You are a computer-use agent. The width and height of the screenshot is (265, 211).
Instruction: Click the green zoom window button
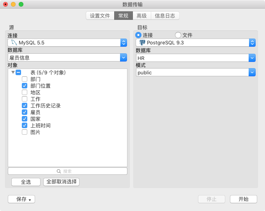pos(21,4)
